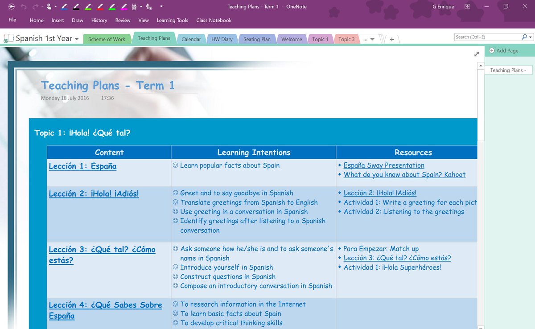Open the Review ribbon tab

123,20
